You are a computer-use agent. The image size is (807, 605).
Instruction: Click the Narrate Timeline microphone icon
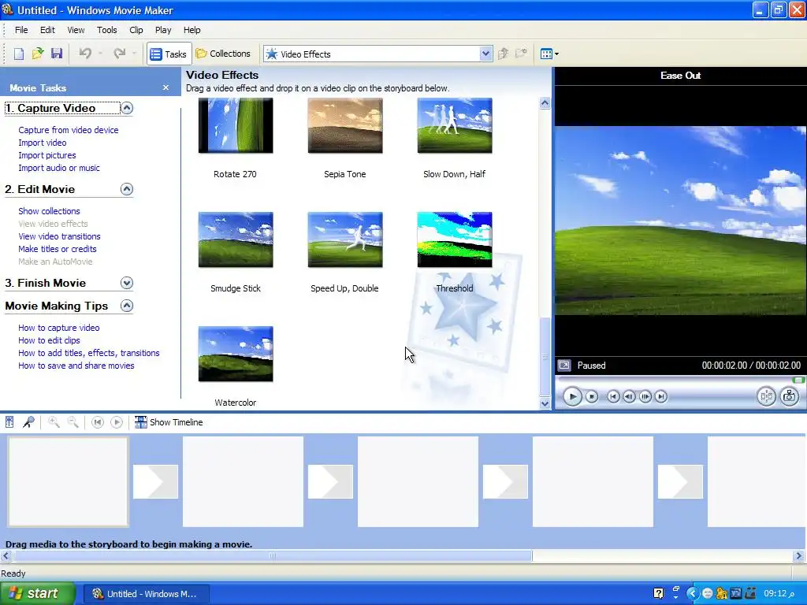[29, 422]
